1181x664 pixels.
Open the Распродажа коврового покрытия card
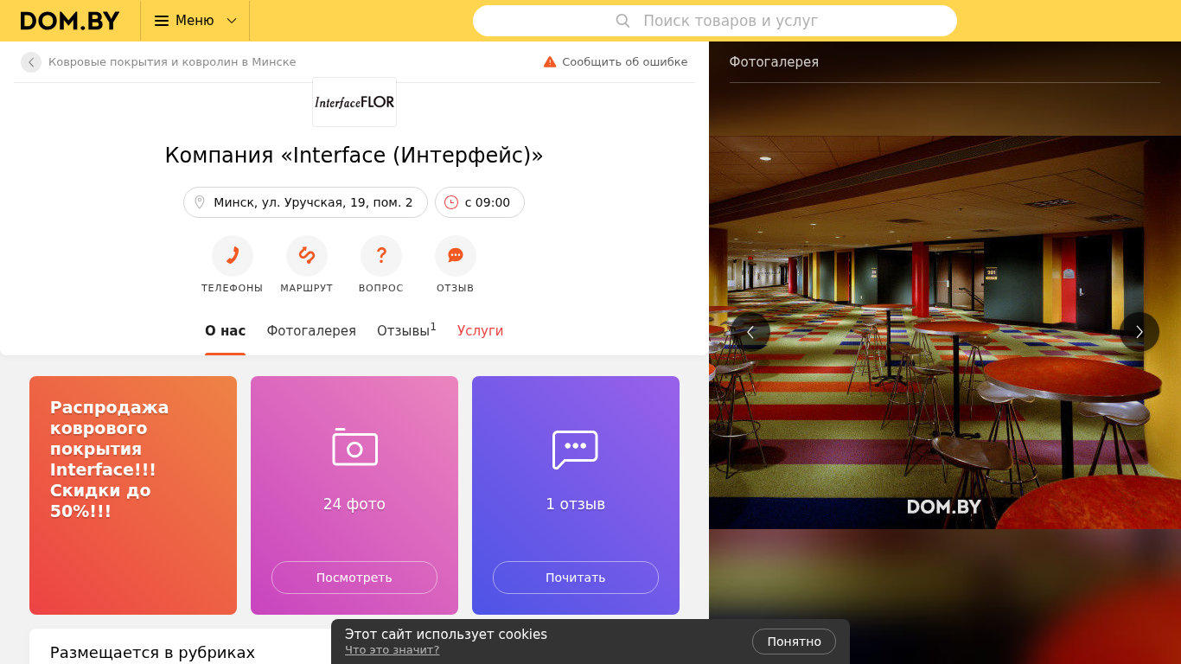click(133, 495)
